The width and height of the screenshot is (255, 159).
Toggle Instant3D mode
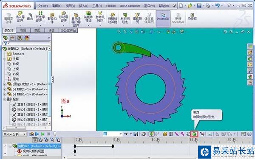tap(163, 18)
